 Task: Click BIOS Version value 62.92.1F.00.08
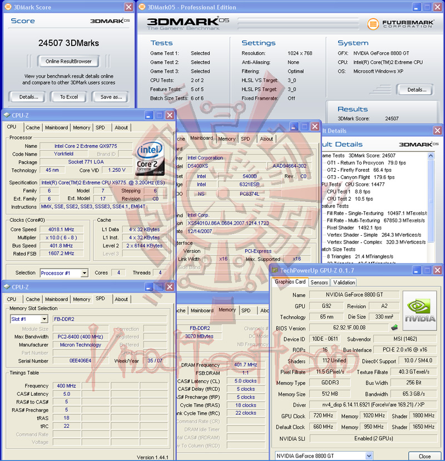[x=349, y=327]
